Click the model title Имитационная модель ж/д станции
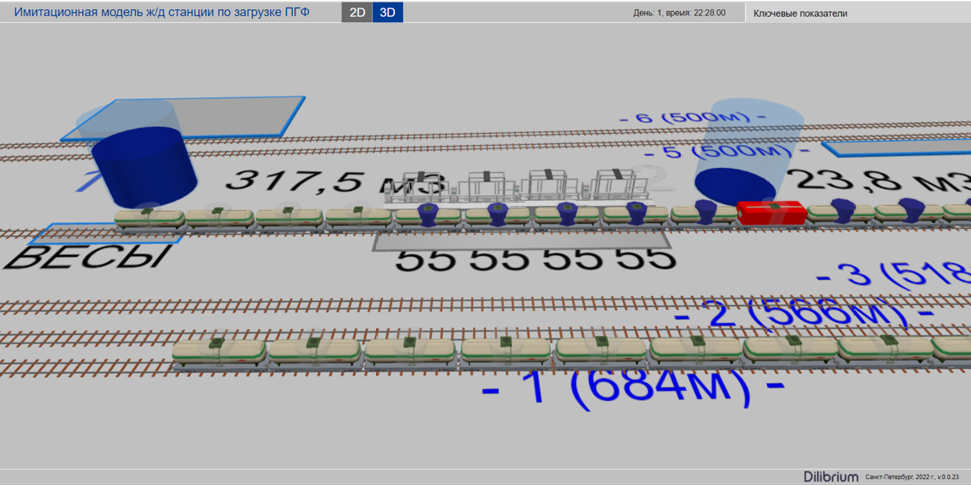 click(161, 12)
